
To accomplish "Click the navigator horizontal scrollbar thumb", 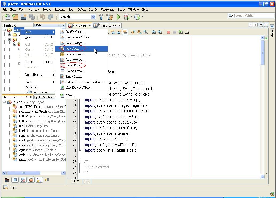I will (x=24, y=173).
